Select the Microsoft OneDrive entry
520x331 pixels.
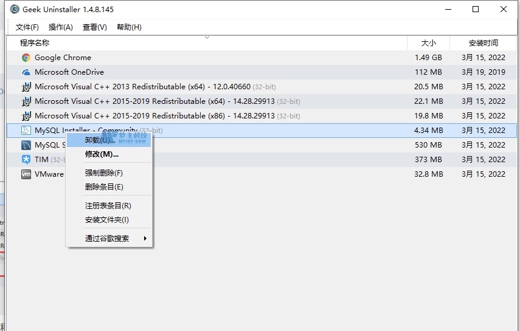point(69,72)
